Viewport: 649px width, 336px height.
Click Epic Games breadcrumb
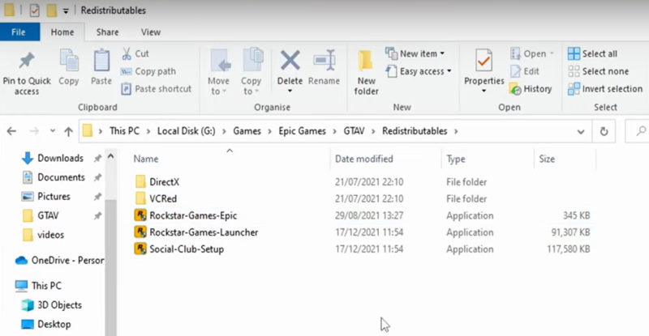pyautogui.click(x=302, y=131)
